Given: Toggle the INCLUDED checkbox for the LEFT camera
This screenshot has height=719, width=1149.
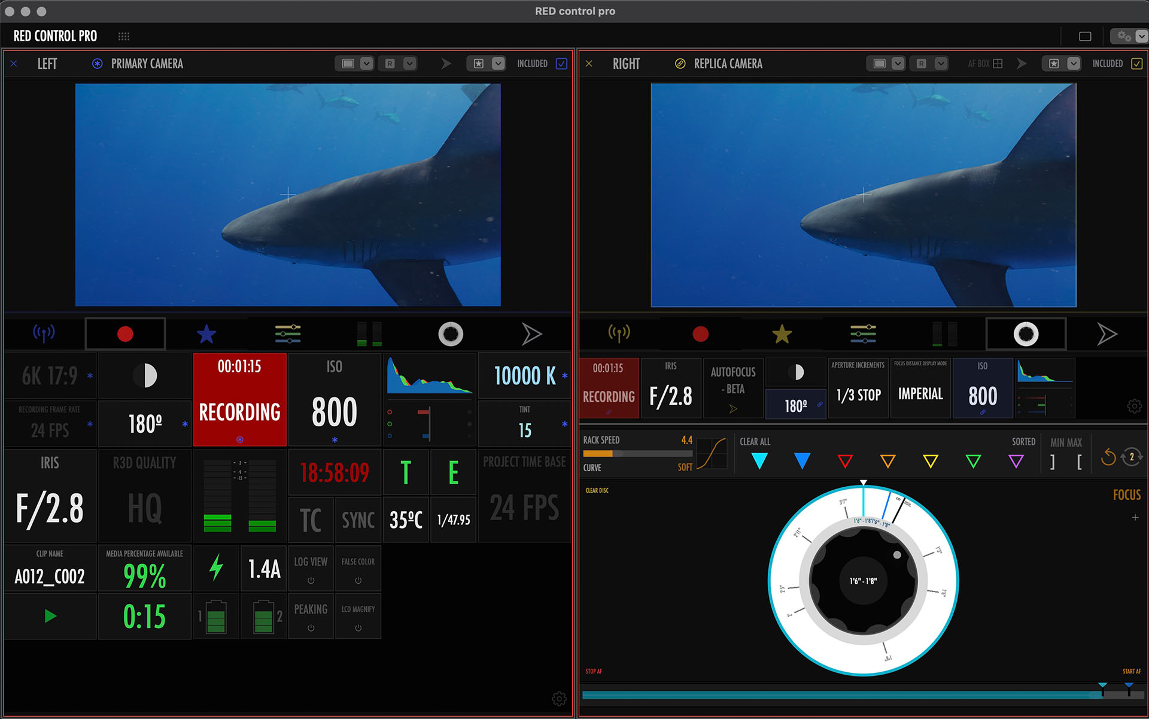Looking at the screenshot, I should tap(561, 63).
